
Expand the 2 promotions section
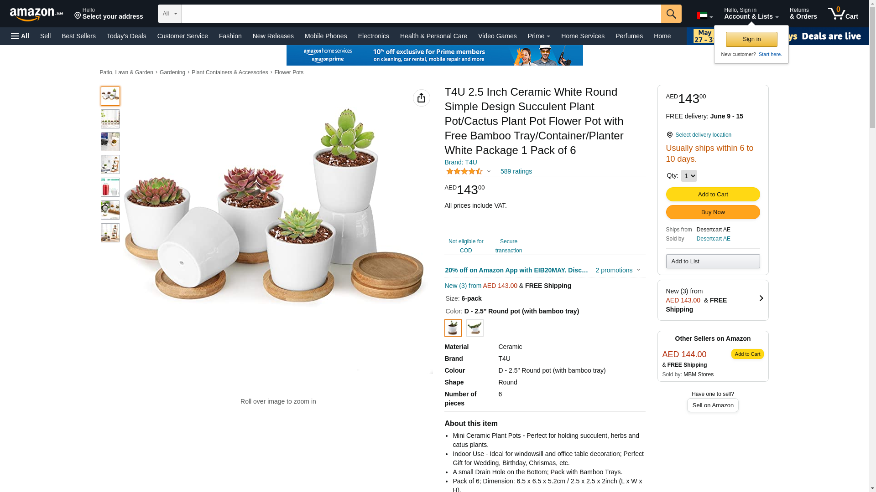click(x=618, y=270)
